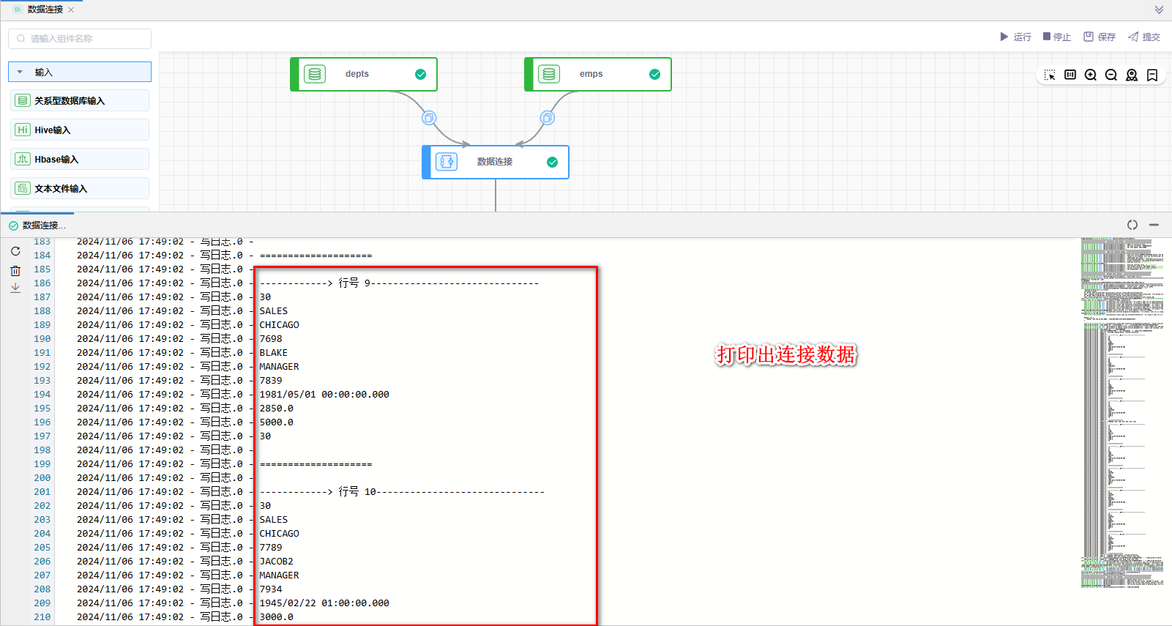The image size is (1172, 626).
Task: Click the locate/center canvas icon
Action: (x=1132, y=75)
